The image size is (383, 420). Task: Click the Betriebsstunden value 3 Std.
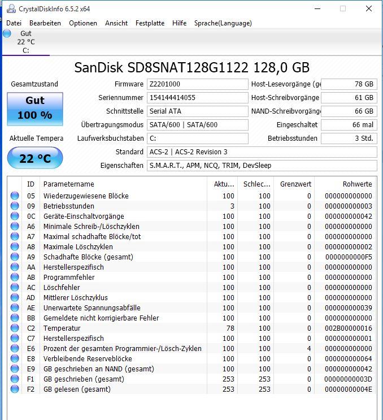coord(349,138)
